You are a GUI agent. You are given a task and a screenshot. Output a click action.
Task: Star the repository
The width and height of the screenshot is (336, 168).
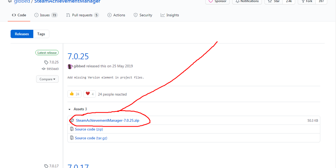274,1
